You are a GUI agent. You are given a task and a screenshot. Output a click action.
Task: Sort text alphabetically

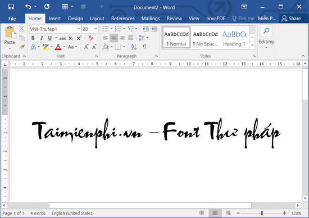coord(134,47)
